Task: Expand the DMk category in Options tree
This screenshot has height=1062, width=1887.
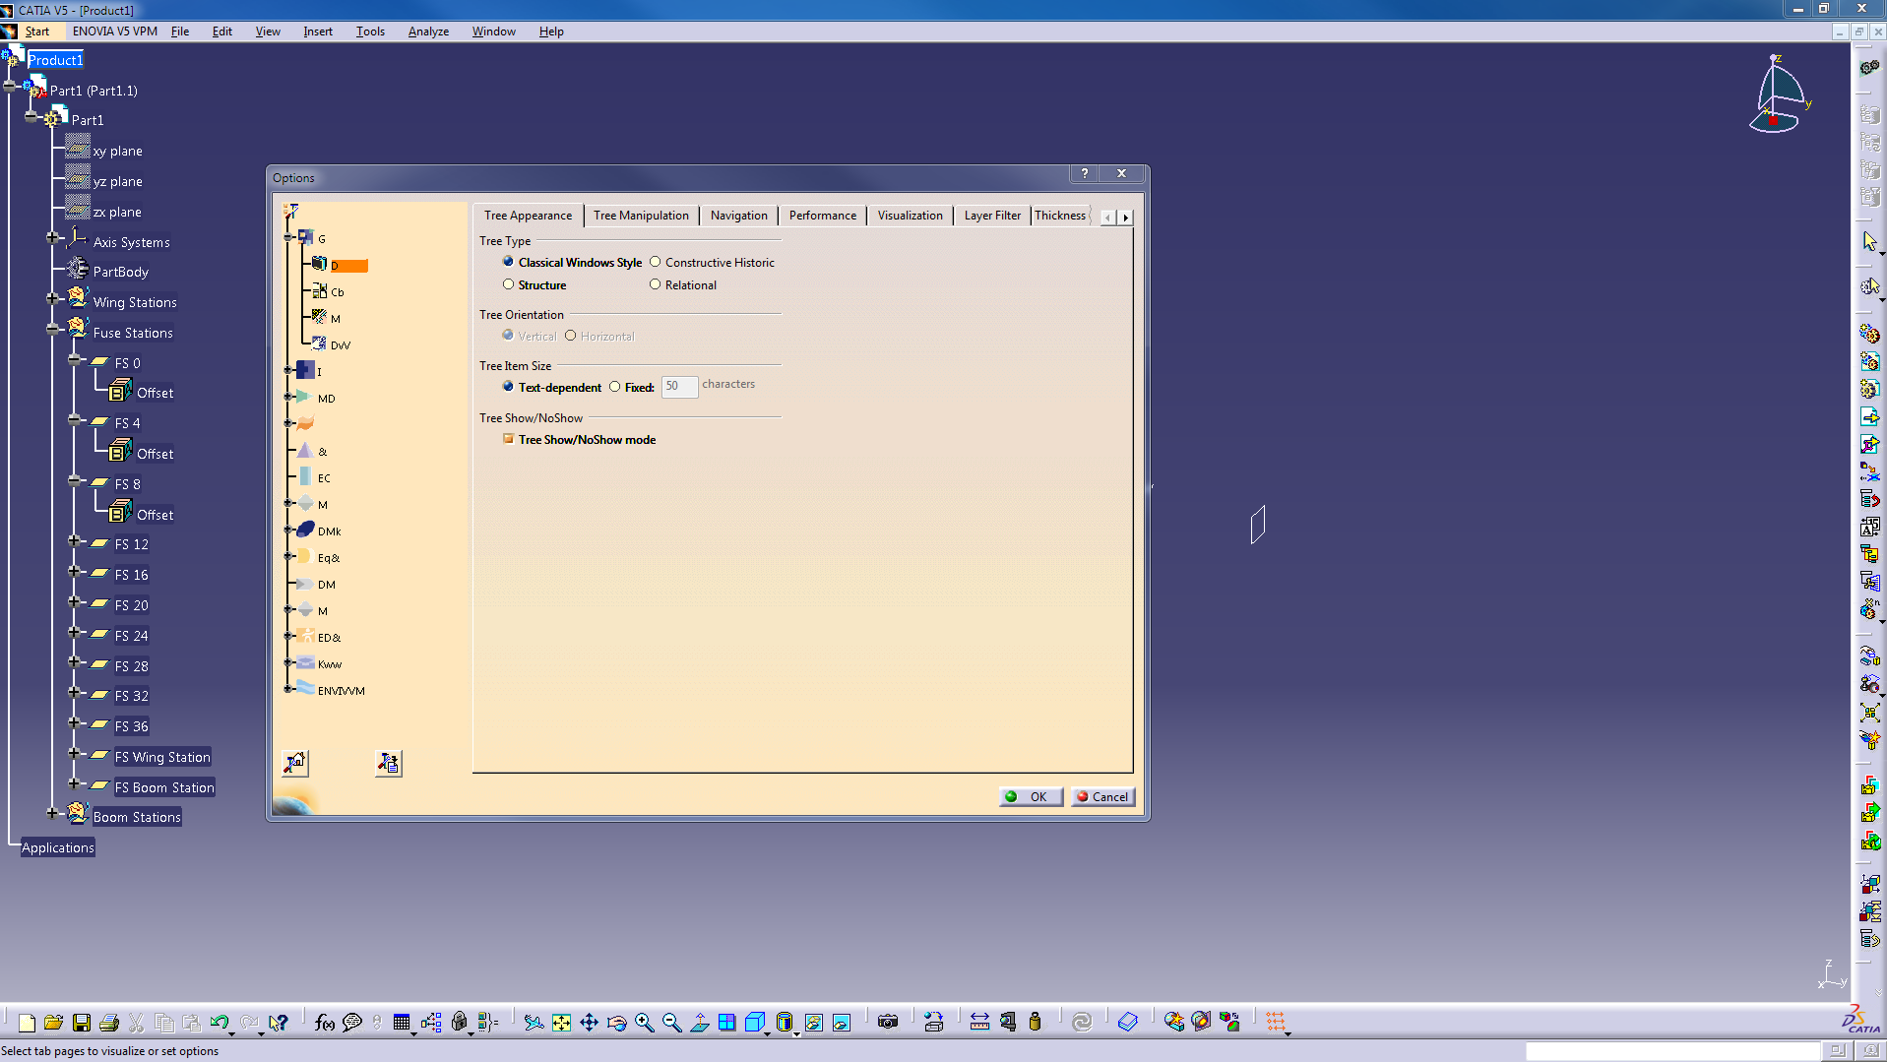Action: (289, 531)
